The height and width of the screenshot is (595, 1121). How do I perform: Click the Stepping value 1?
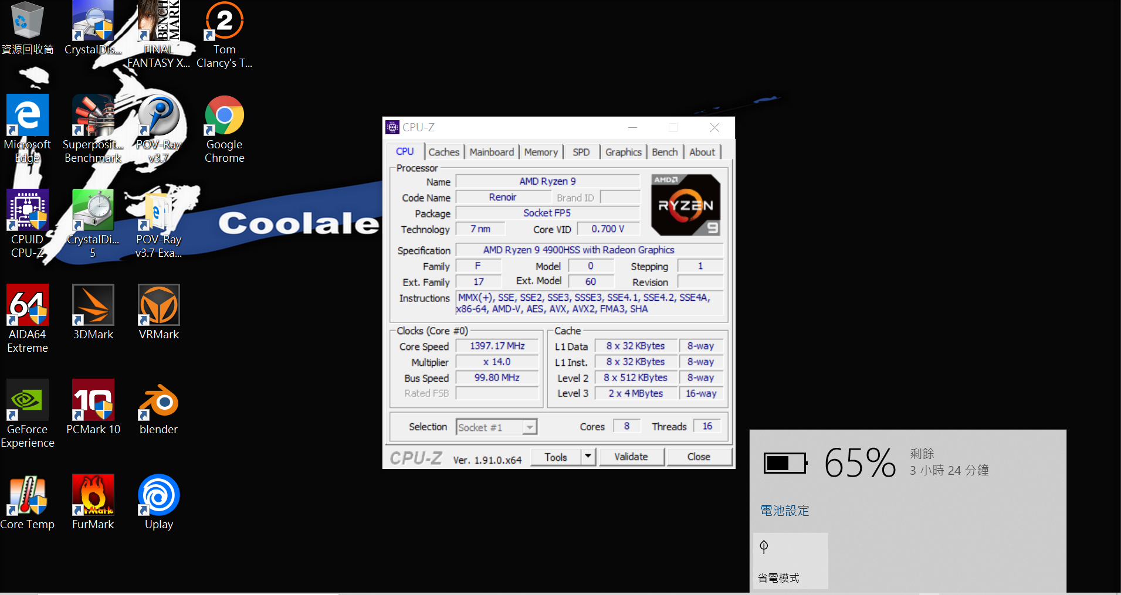point(700,266)
